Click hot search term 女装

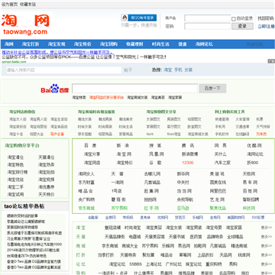(189, 70)
